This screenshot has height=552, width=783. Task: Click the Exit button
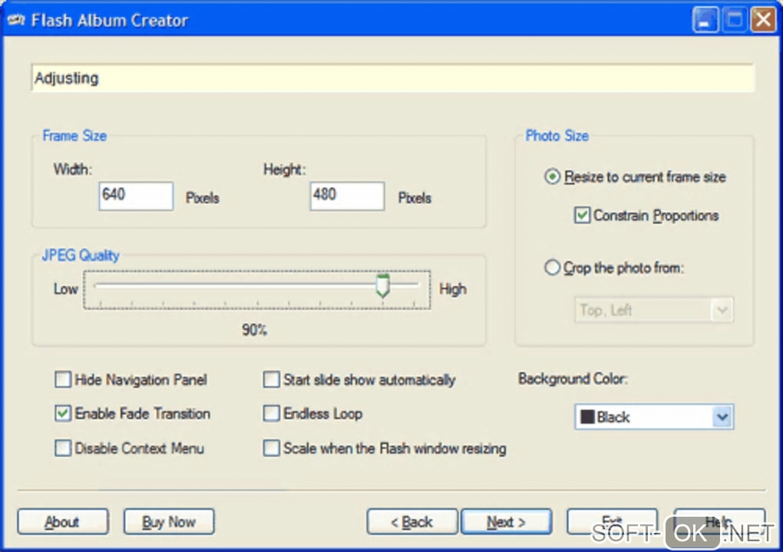(x=612, y=521)
